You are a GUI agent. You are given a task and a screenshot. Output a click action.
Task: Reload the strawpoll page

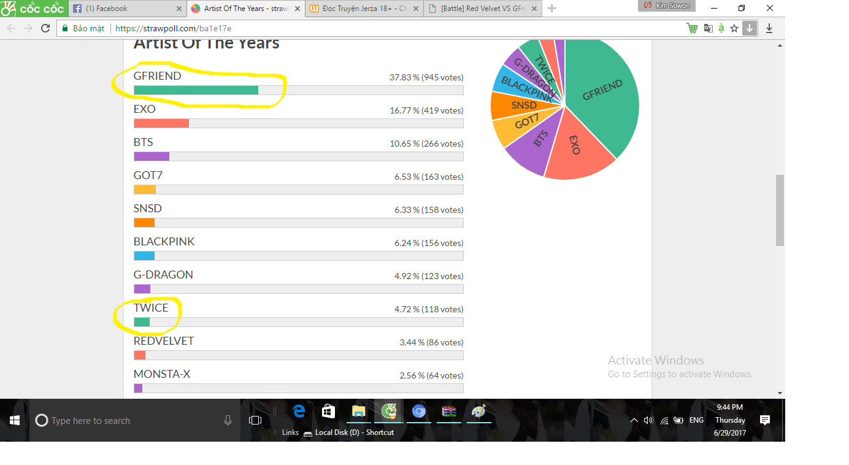[x=45, y=28]
